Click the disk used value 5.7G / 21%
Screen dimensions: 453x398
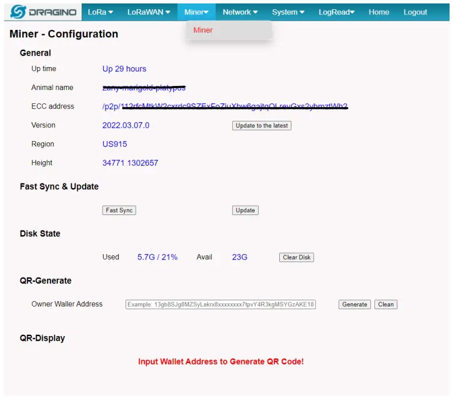point(158,257)
